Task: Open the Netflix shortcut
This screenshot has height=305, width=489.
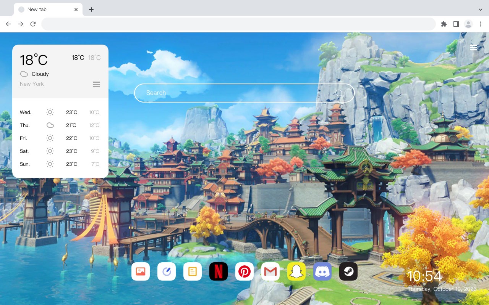Action: (x=219, y=271)
